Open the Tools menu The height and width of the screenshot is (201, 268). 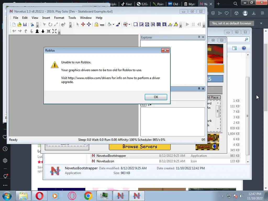tap(72, 18)
